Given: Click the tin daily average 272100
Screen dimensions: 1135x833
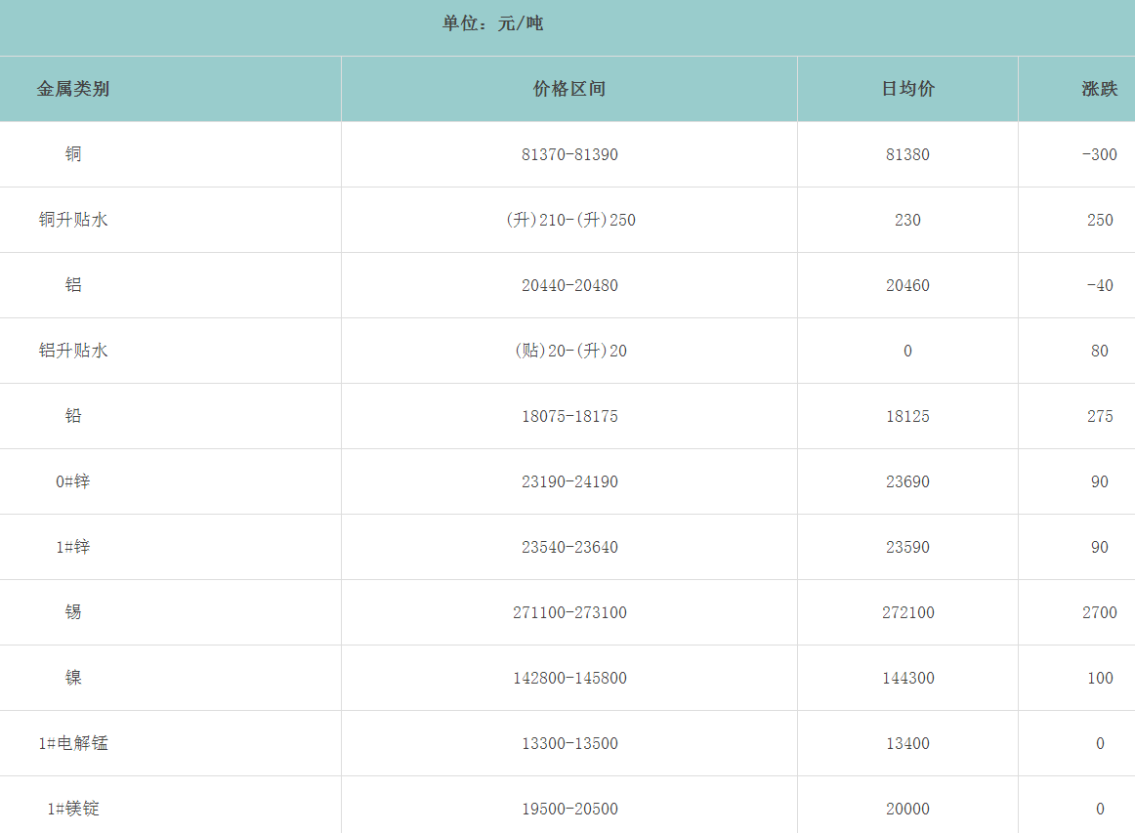Looking at the screenshot, I should (x=907, y=612).
